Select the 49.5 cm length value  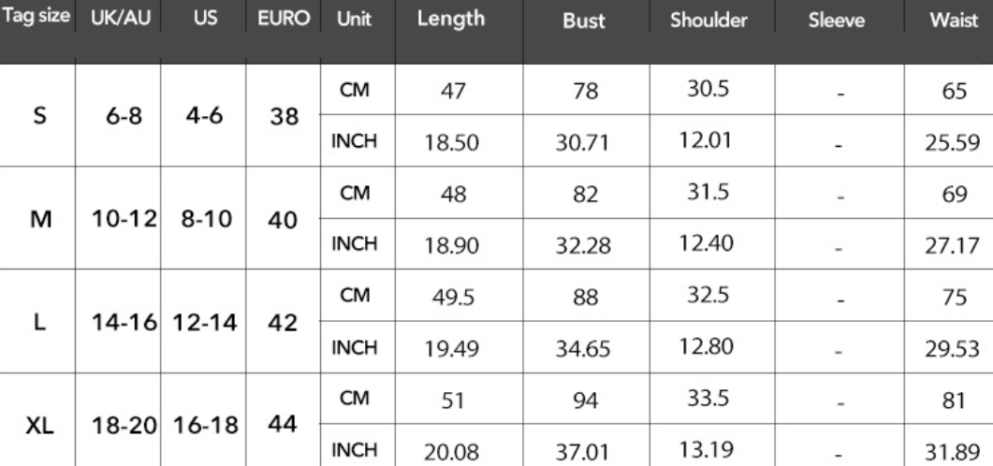[x=453, y=297]
